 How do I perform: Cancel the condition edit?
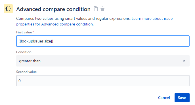164,98
